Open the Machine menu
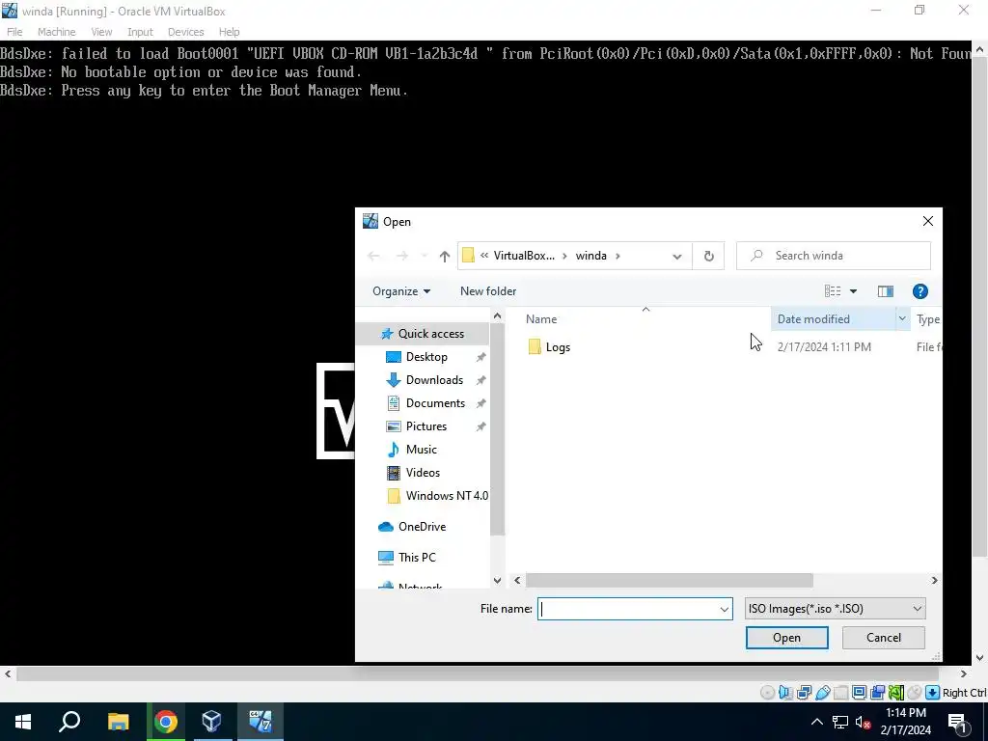This screenshot has height=741, width=988. click(x=56, y=32)
